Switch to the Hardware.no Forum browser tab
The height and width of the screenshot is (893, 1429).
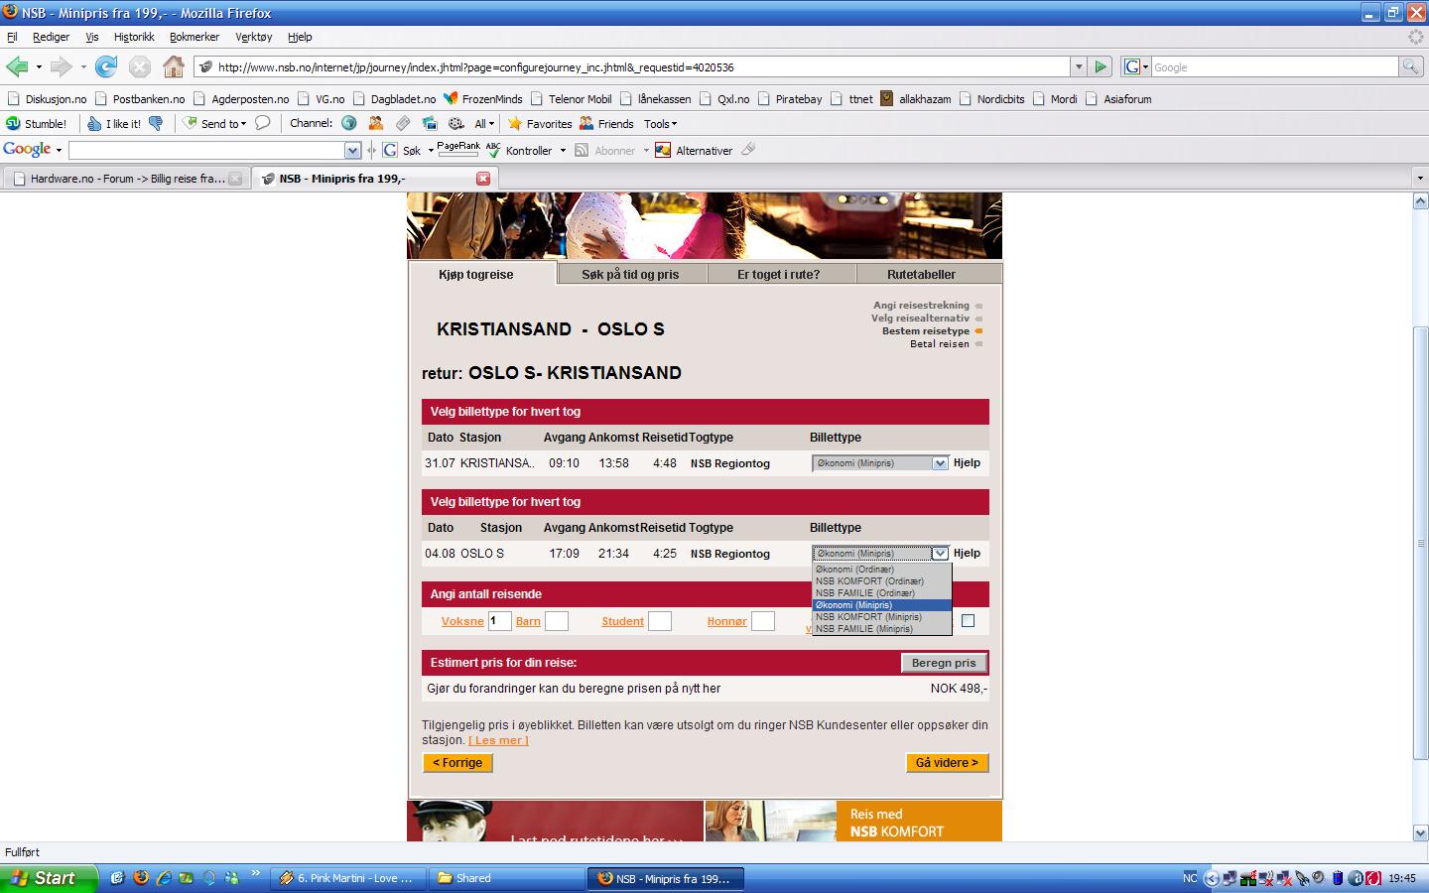tap(126, 179)
